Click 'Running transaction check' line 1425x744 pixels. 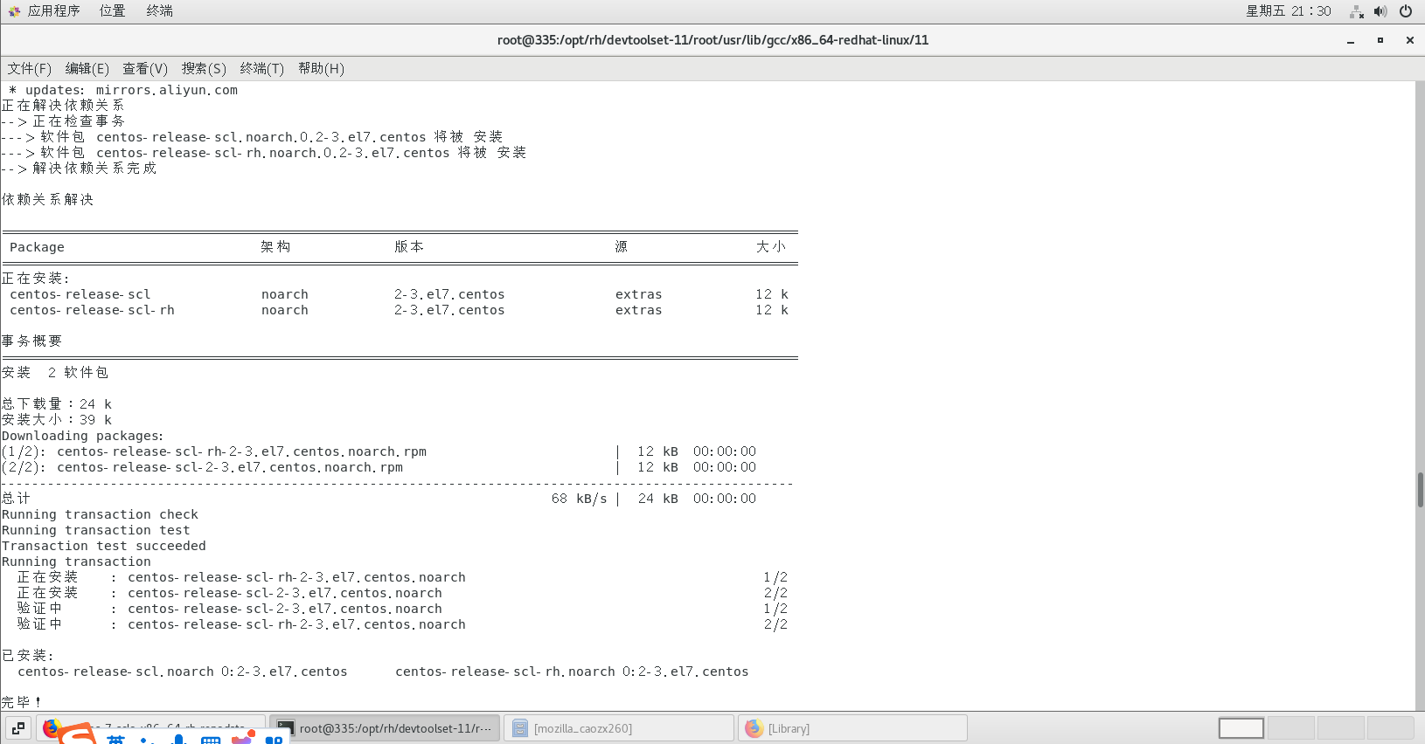[100, 514]
